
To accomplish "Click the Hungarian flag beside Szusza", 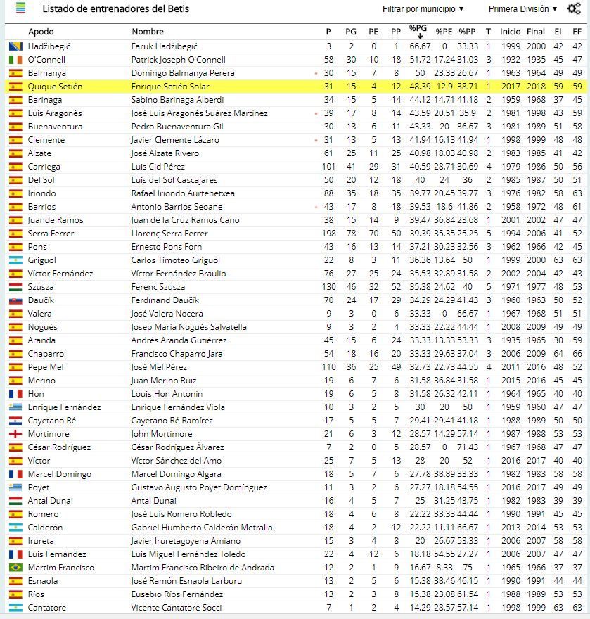I will point(15,287).
